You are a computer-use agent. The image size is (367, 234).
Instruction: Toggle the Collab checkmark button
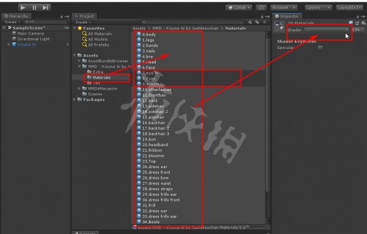point(239,8)
